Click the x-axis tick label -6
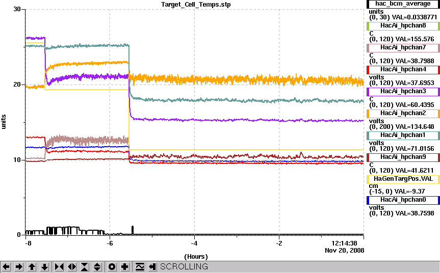The image size is (440, 273). pos(110,243)
